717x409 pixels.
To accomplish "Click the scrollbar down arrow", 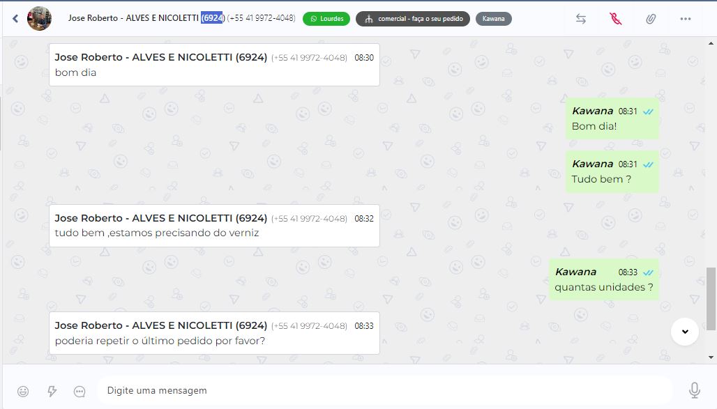I will 711,357.
